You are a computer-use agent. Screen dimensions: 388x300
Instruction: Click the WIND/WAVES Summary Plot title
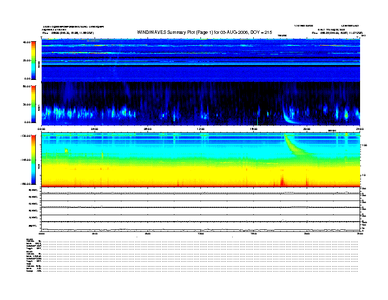[x=204, y=32]
